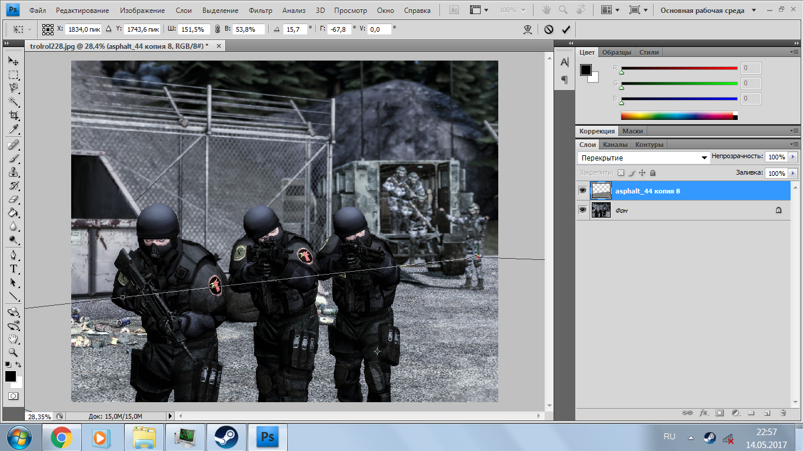Add a layer mask from the Layers panel
The image size is (803, 451).
(719, 413)
